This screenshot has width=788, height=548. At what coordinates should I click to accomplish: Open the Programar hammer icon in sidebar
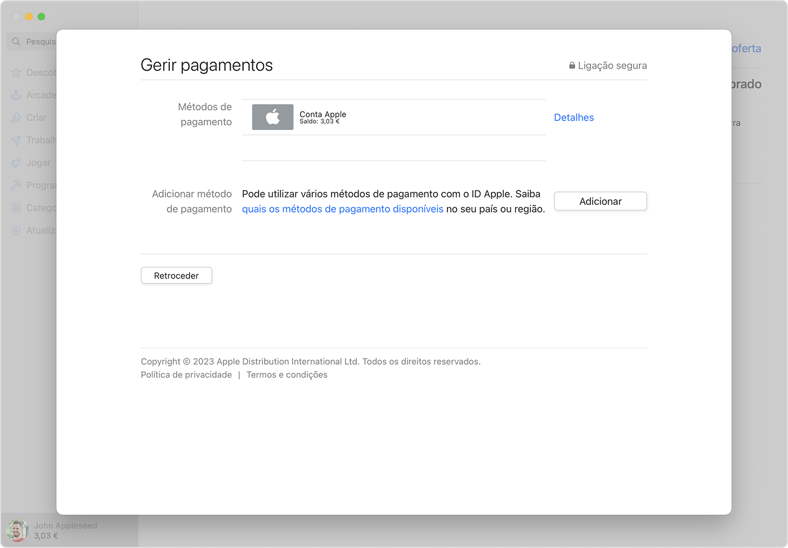16,185
